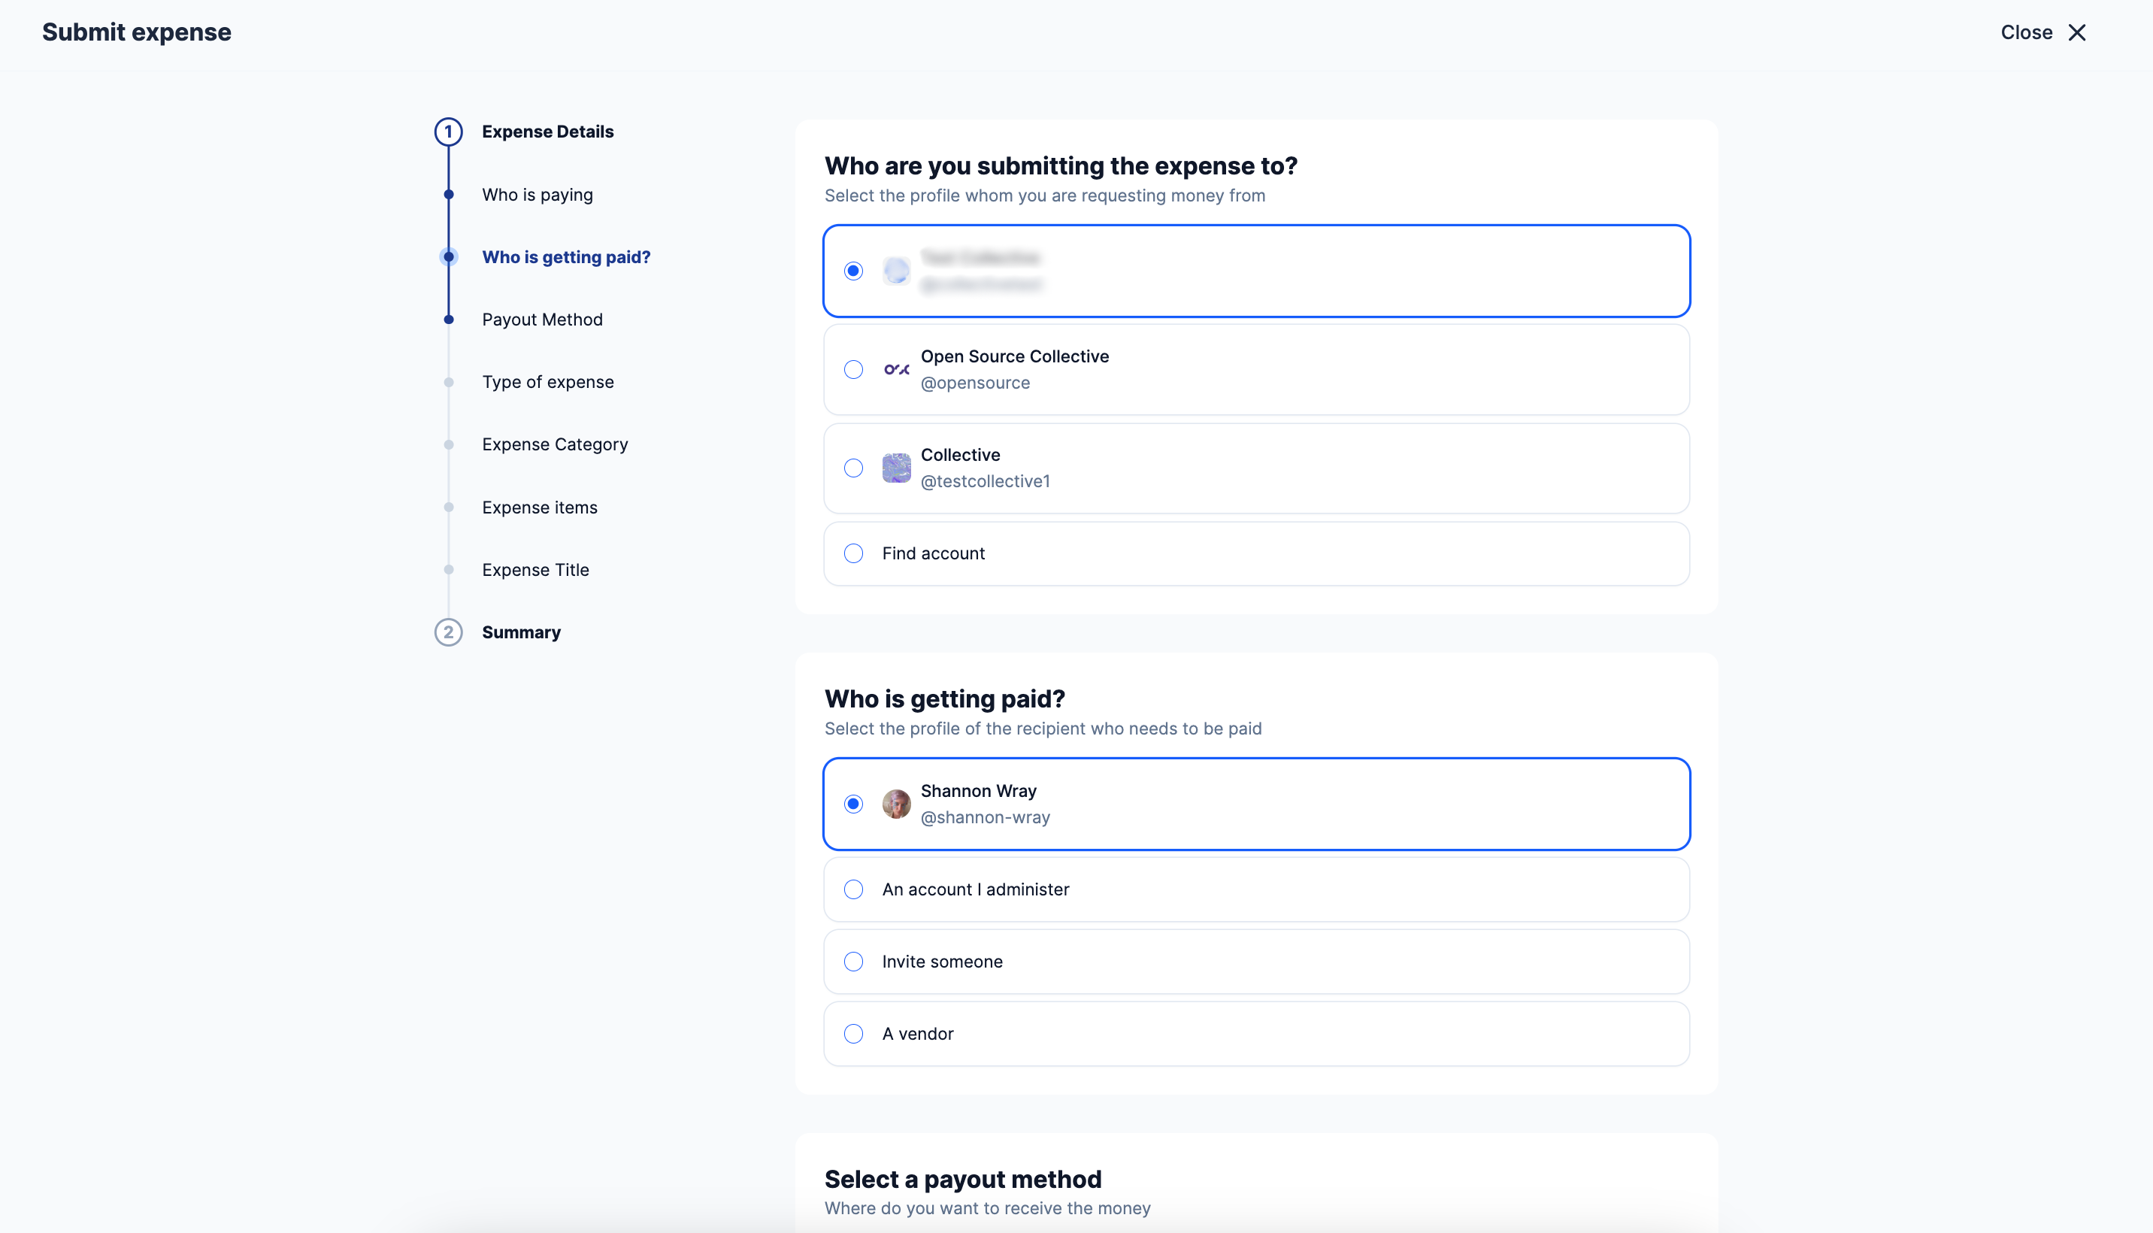Click the Close text button
2153x1233 pixels.
click(x=2026, y=32)
